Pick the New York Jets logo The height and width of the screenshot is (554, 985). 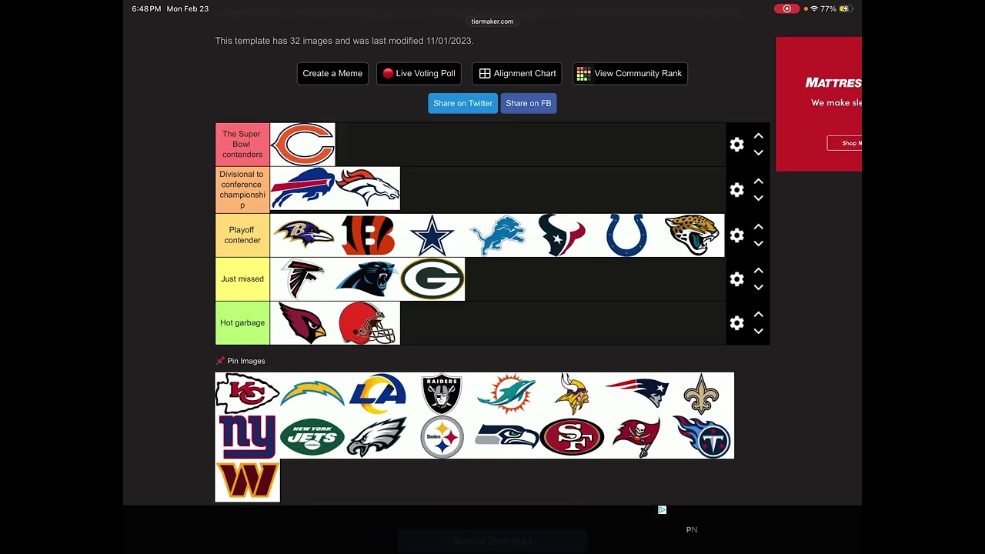(x=312, y=437)
